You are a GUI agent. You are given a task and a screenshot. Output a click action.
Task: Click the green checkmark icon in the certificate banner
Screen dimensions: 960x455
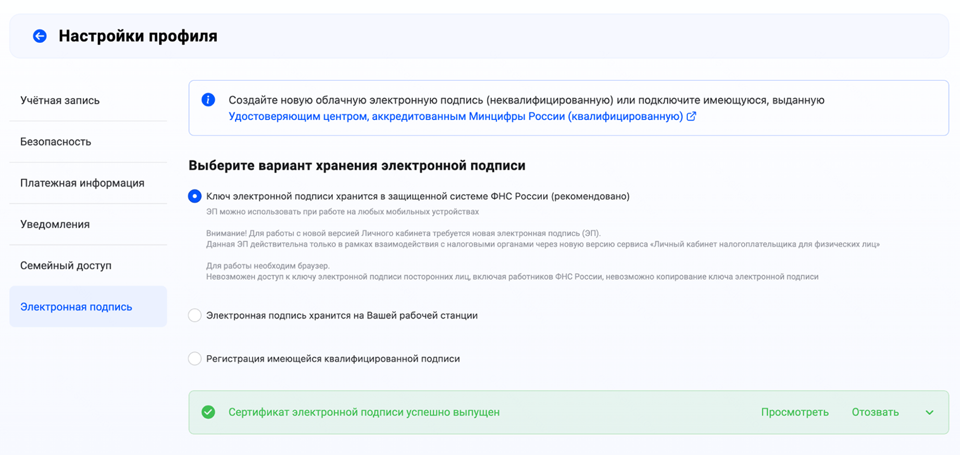(208, 411)
